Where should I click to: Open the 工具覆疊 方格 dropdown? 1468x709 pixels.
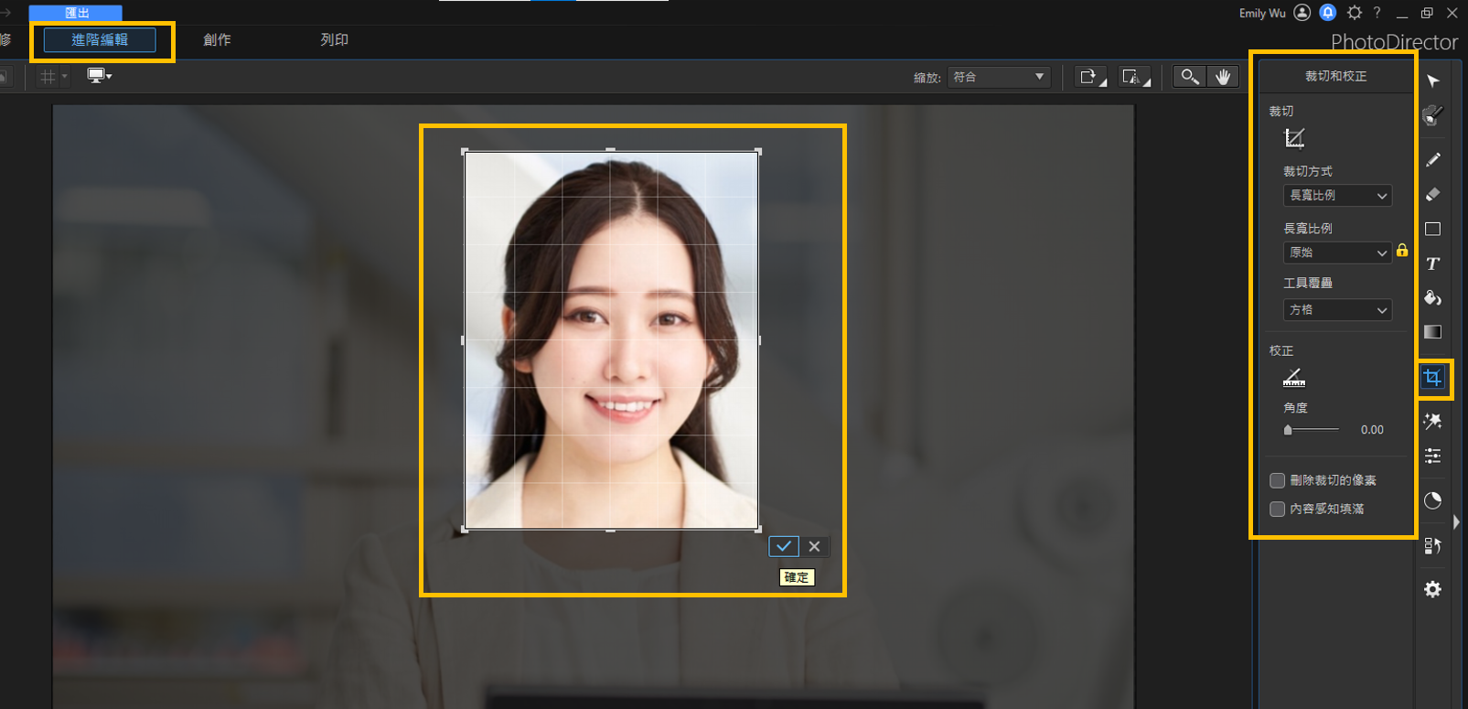[x=1337, y=310]
